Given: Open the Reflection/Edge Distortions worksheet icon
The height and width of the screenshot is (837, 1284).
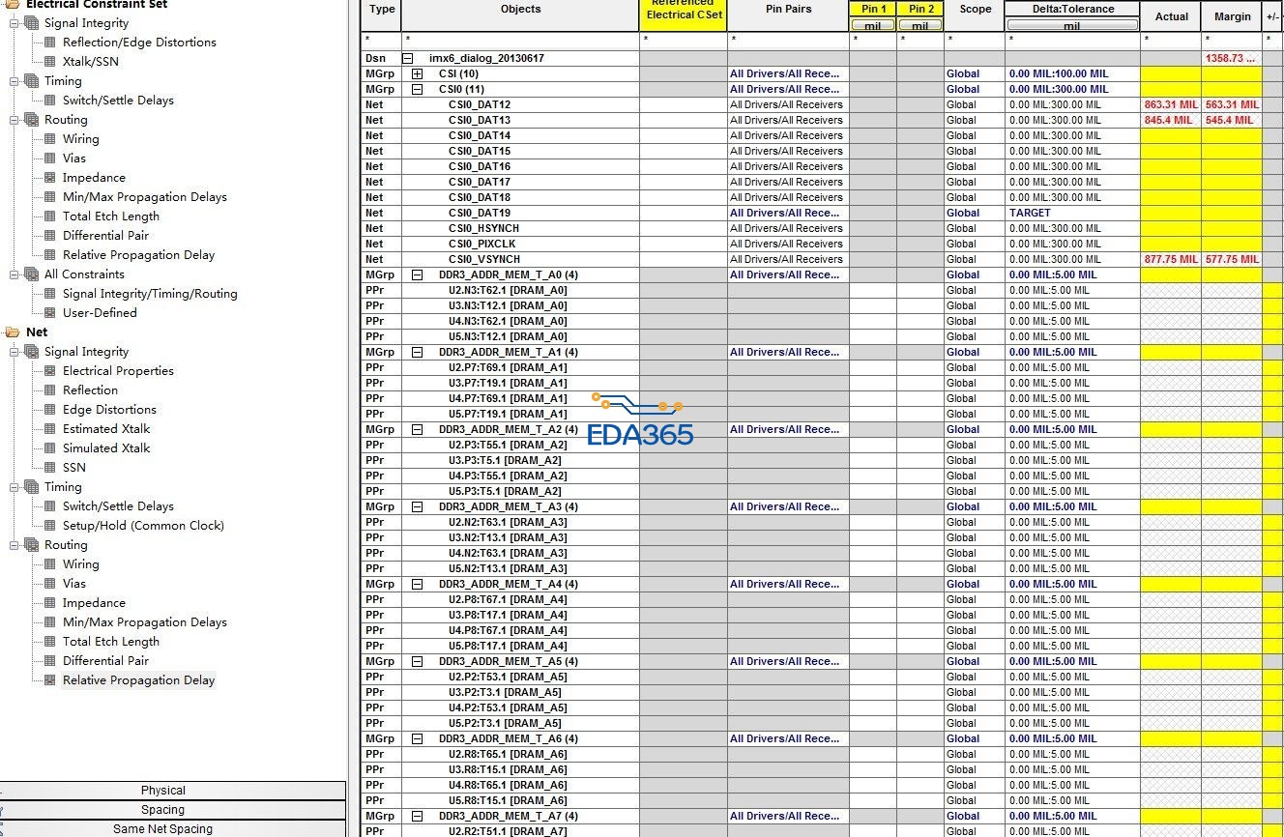Looking at the screenshot, I should coord(50,43).
